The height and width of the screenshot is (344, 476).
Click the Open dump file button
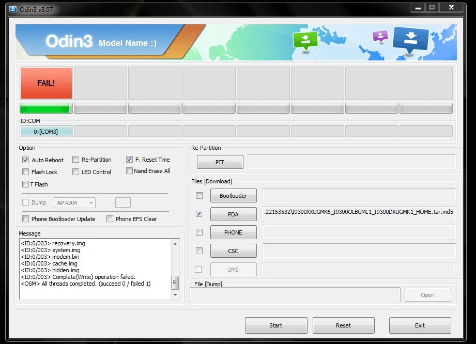point(428,295)
